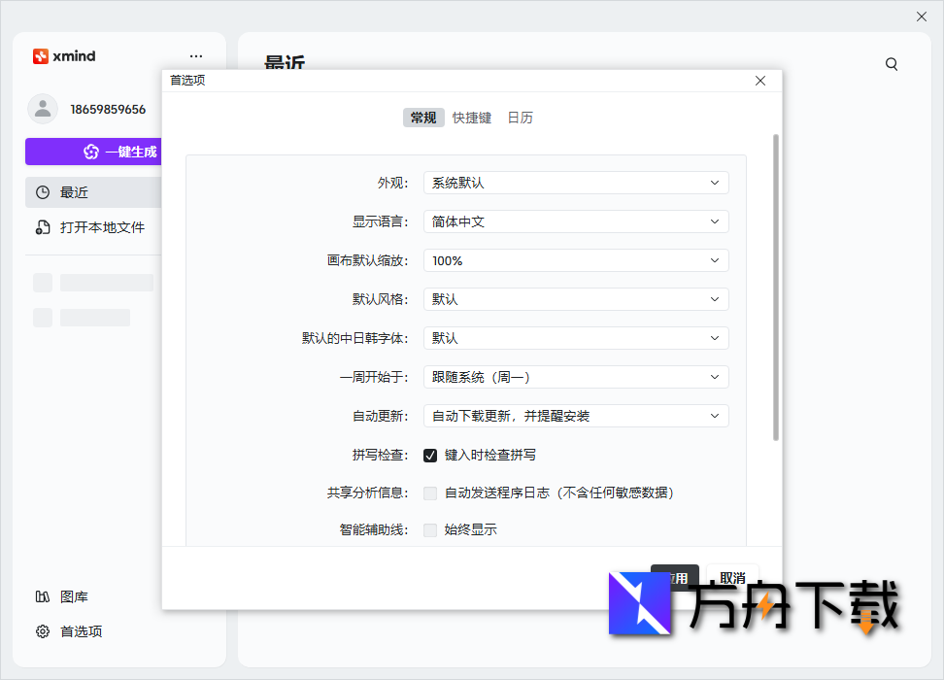Open the 自动更新 update setting dropdown
The image size is (944, 680).
pos(576,415)
